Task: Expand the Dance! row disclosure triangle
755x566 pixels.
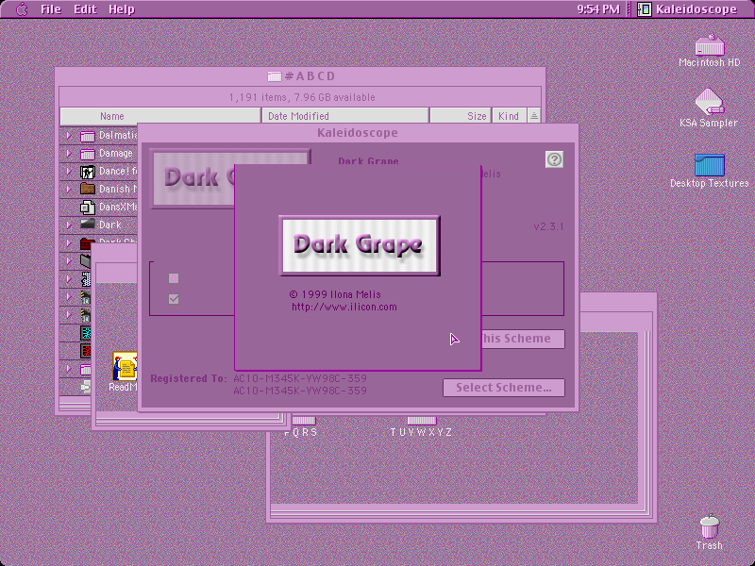Action: [69, 172]
